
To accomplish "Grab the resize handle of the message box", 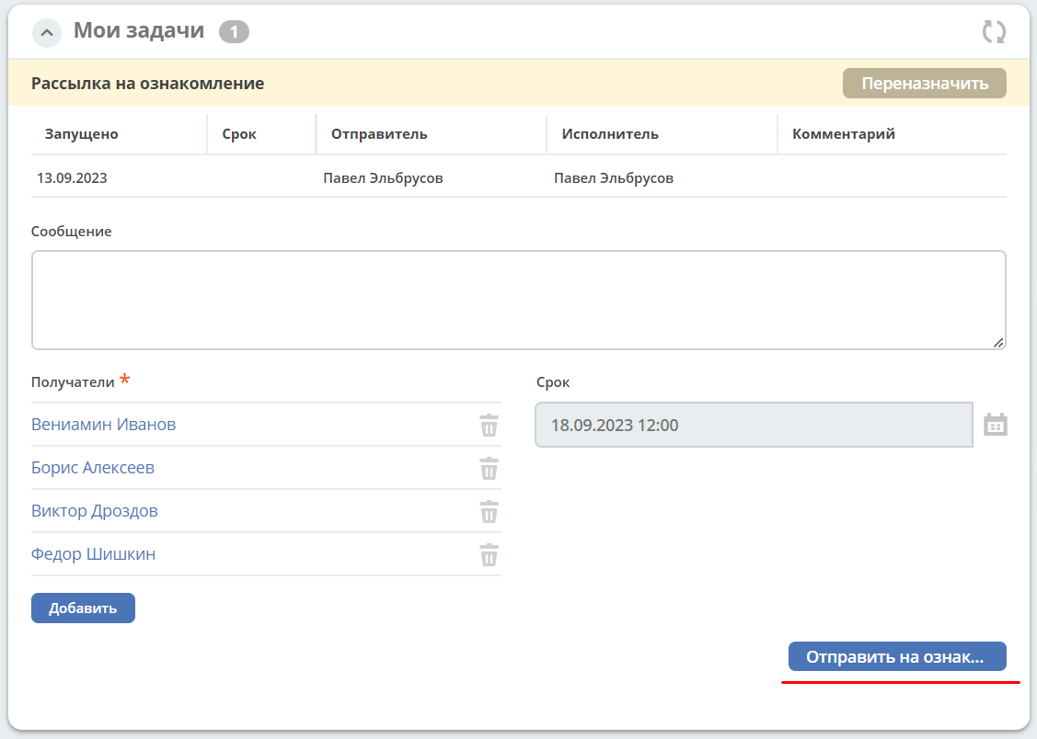I will (998, 342).
